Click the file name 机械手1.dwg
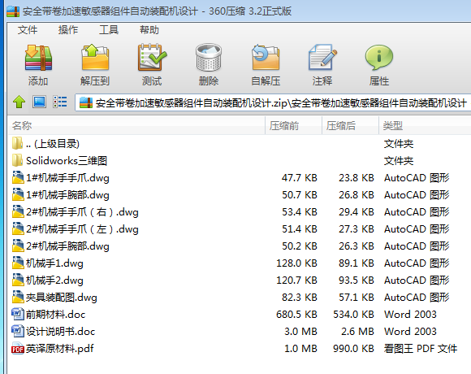This screenshot has height=374, width=471. point(54,263)
